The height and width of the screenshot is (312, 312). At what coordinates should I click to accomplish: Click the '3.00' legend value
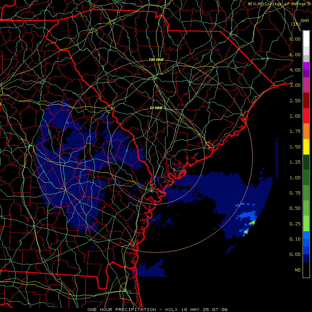pyautogui.click(x=295, y=85)
